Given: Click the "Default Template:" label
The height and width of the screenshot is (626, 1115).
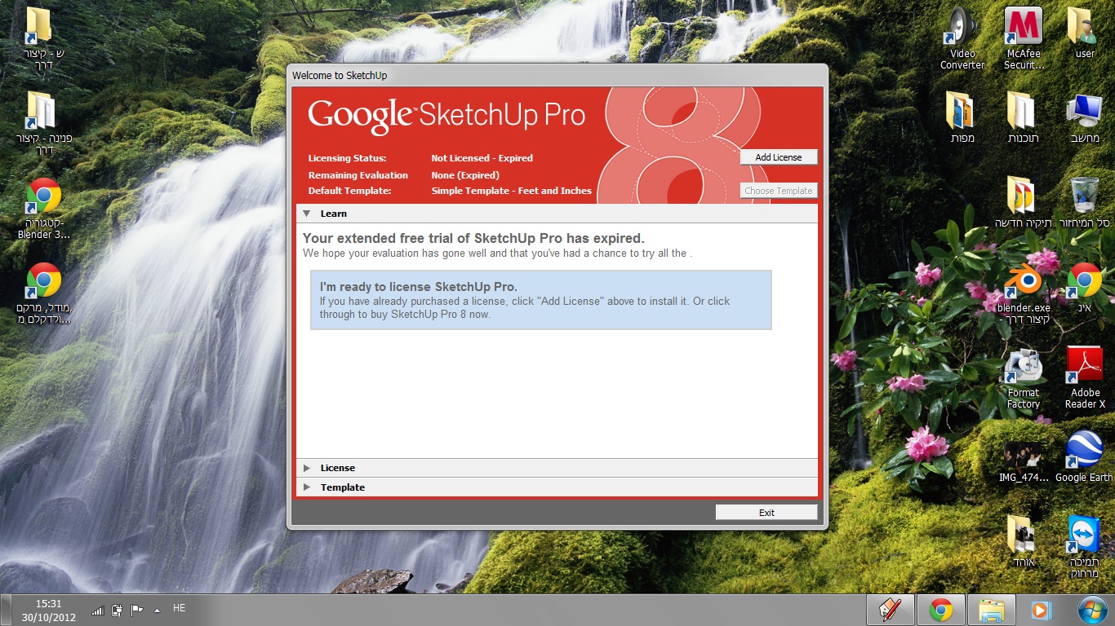Looking at the screenshot, I should coord(349,191).
